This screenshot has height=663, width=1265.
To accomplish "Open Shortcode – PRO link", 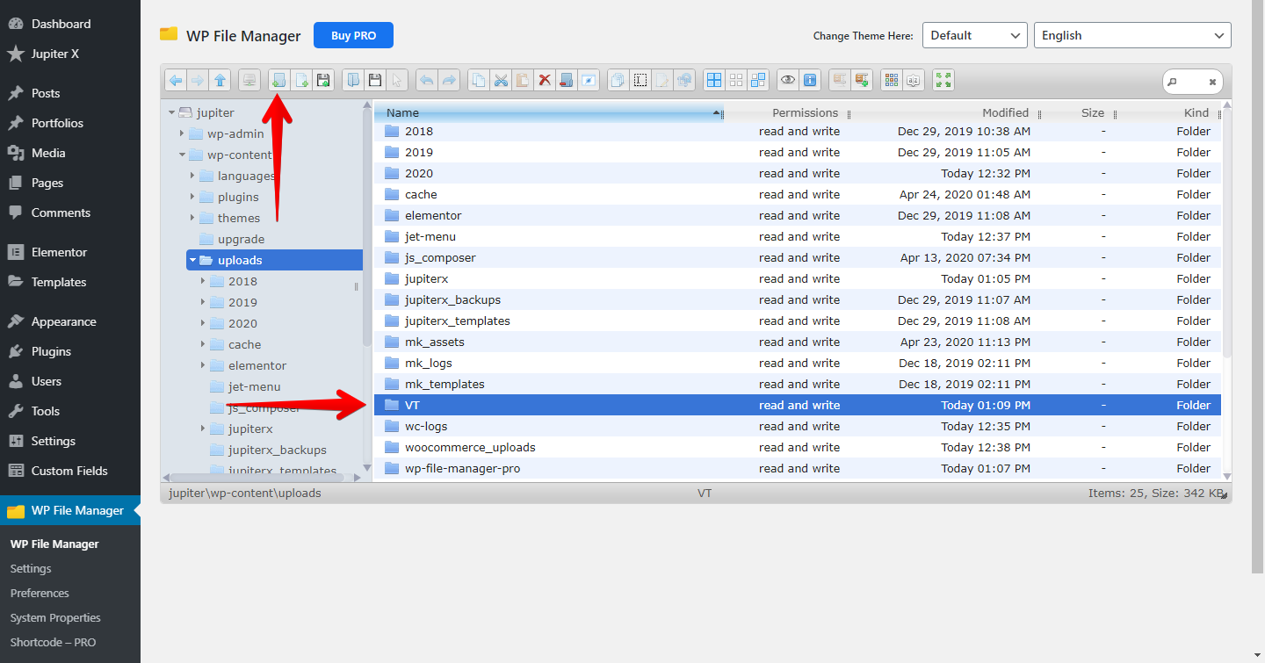I will coord(53,642).
